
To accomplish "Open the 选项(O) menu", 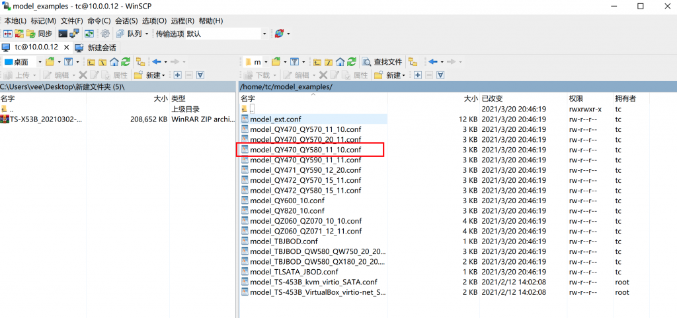I will tap(154, 20).
